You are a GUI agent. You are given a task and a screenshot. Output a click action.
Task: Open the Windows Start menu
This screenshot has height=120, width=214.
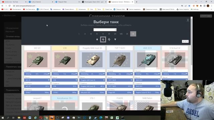(x=3, y=118)
